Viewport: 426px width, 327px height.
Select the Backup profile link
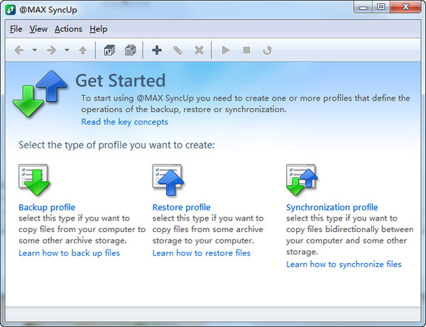point(47,207)
